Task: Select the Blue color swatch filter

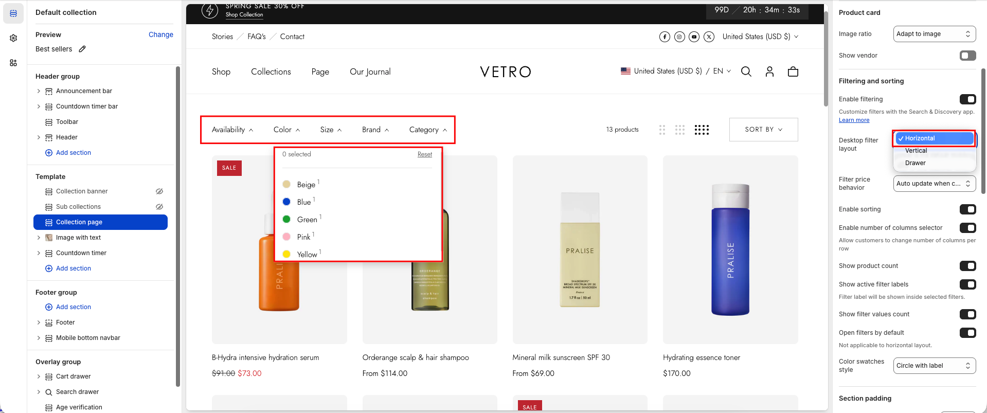Action: pos(287,202)
